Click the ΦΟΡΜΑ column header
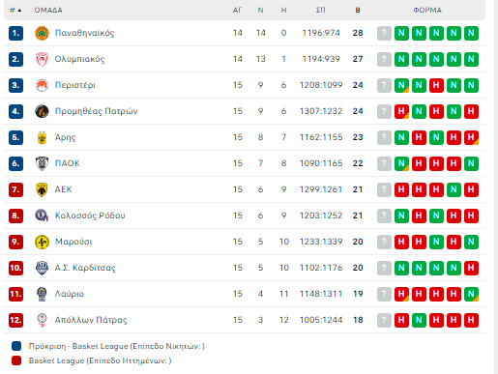Image resolution: width=498 pixels, height=374 pixels. tap(427, 11)
